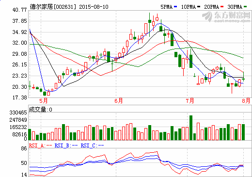Image resolution: width=252 pixels, height=177 pixels.
Task: Click the 330465 volume axis label
Action: pos(18,113)
